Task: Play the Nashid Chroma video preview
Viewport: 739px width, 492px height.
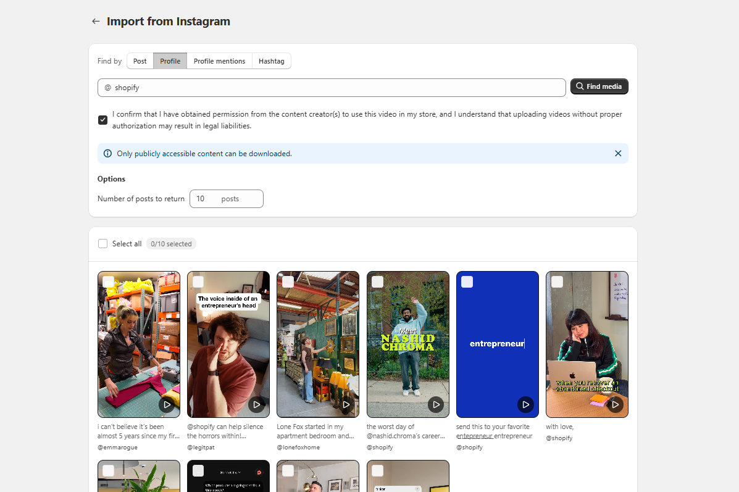Action: 436,404
